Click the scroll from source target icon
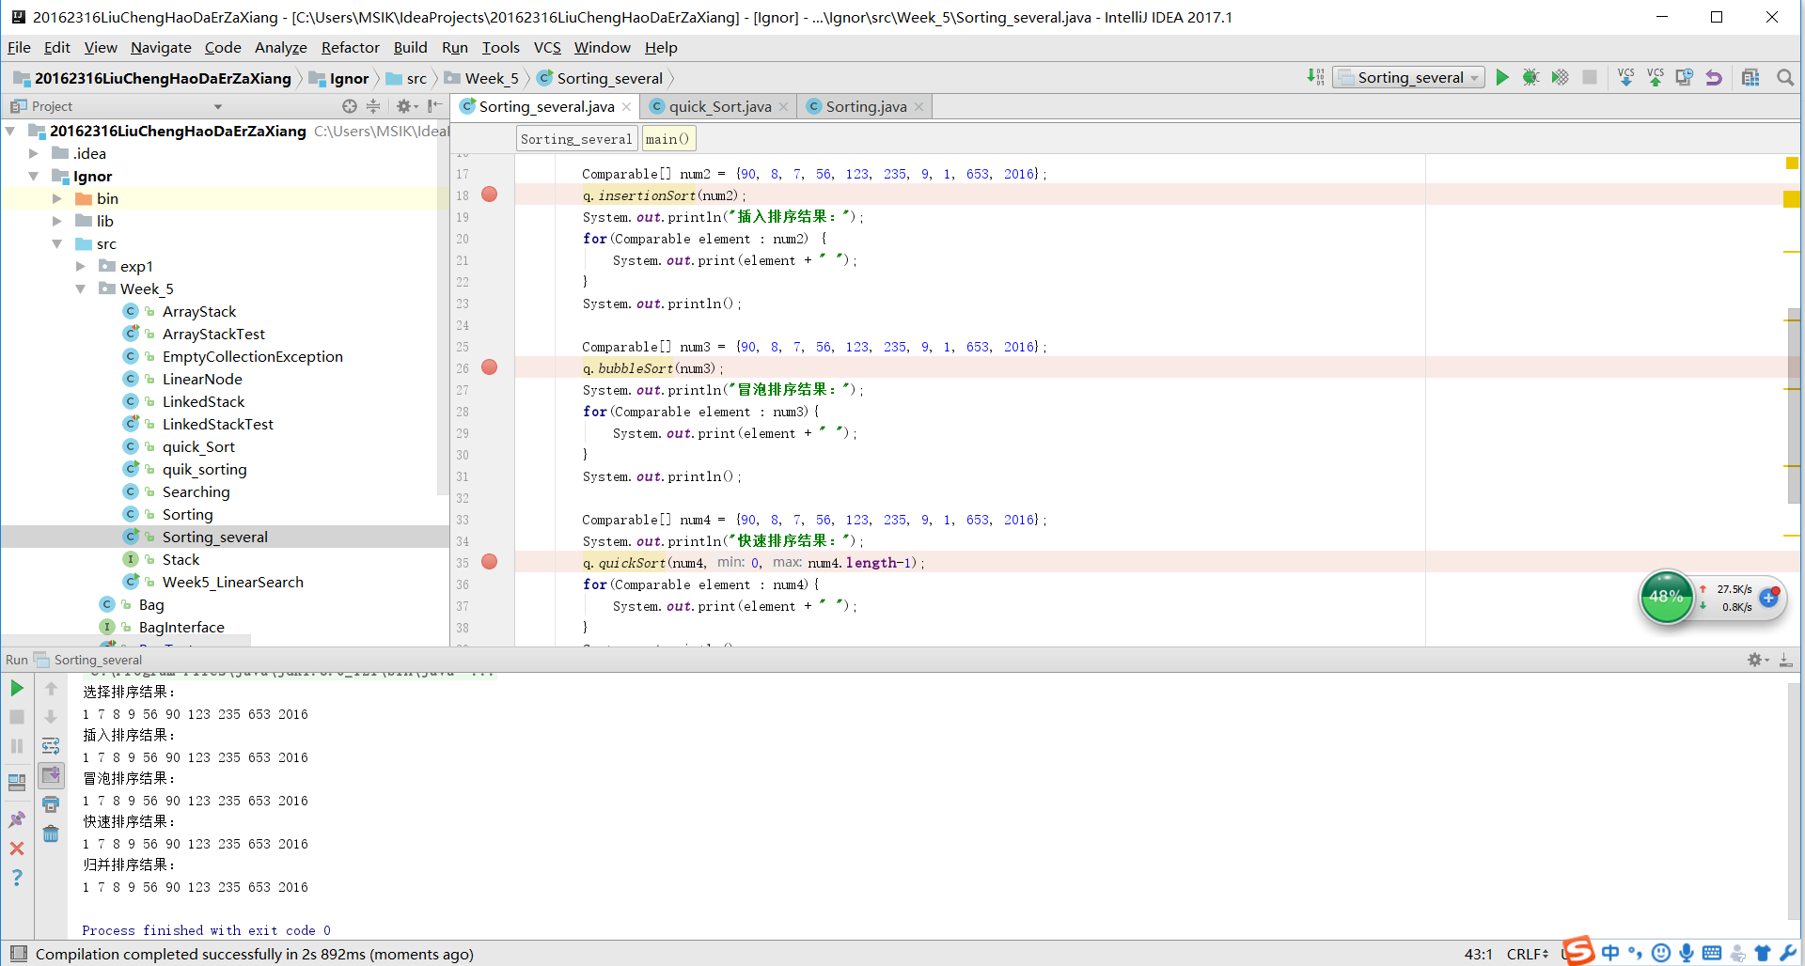1805x966 pixels. click(x=350, y=106)
